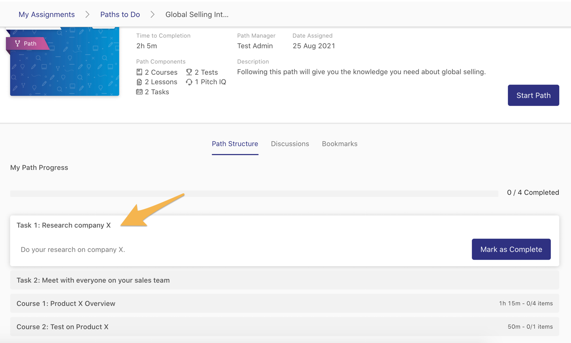Collapse Task 1: Research company X

(64, 225)
